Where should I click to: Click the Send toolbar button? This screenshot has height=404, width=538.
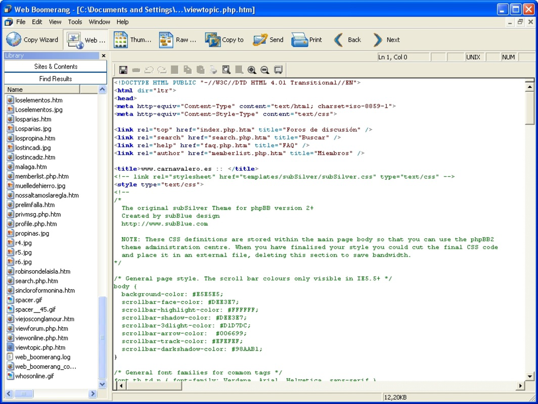click(x=268, y=40)
